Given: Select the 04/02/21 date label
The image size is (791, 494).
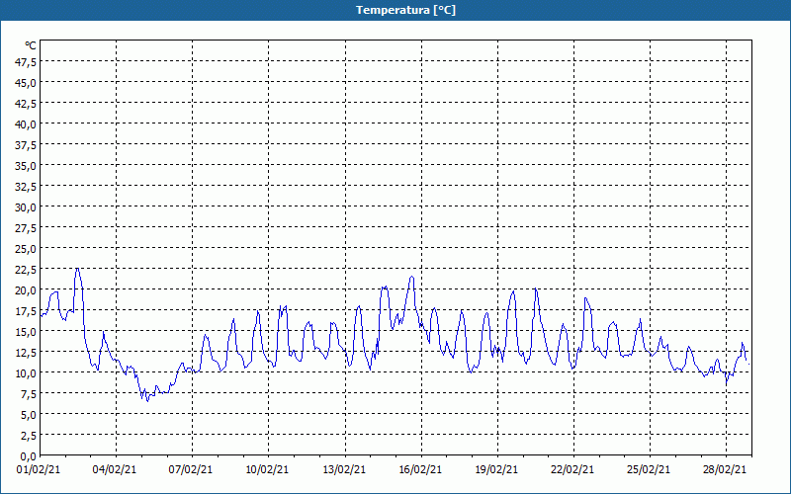Looking at the screenshot, I should [116, 470].
